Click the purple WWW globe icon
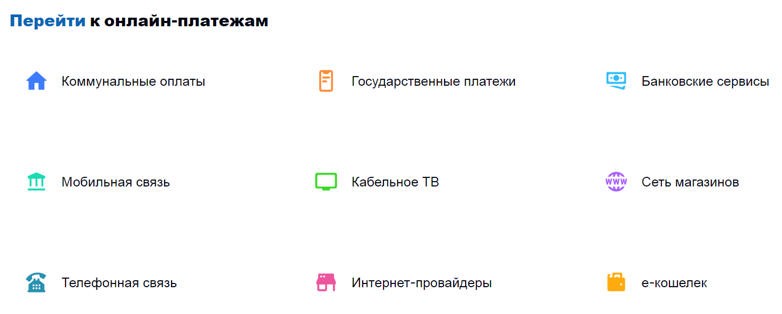The width and height of the screenshot is (782, 314). pyautogui.click(x=616, y=182)
